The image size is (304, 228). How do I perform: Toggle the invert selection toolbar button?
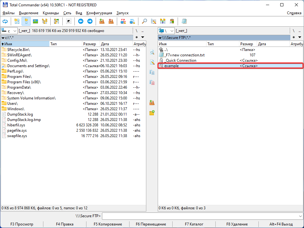click(68, 21)
